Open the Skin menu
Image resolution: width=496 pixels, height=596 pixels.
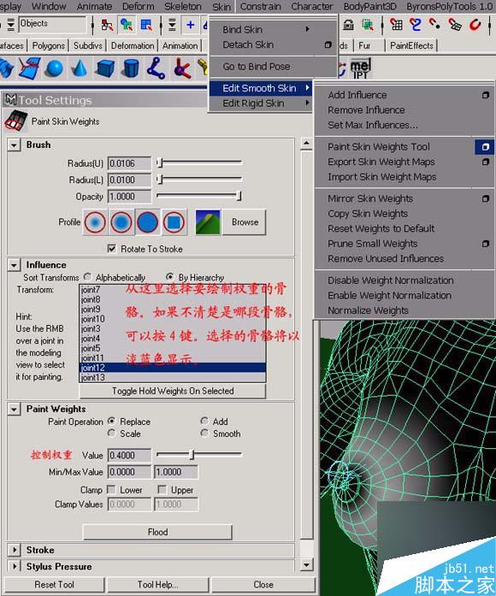click(221, 7)
